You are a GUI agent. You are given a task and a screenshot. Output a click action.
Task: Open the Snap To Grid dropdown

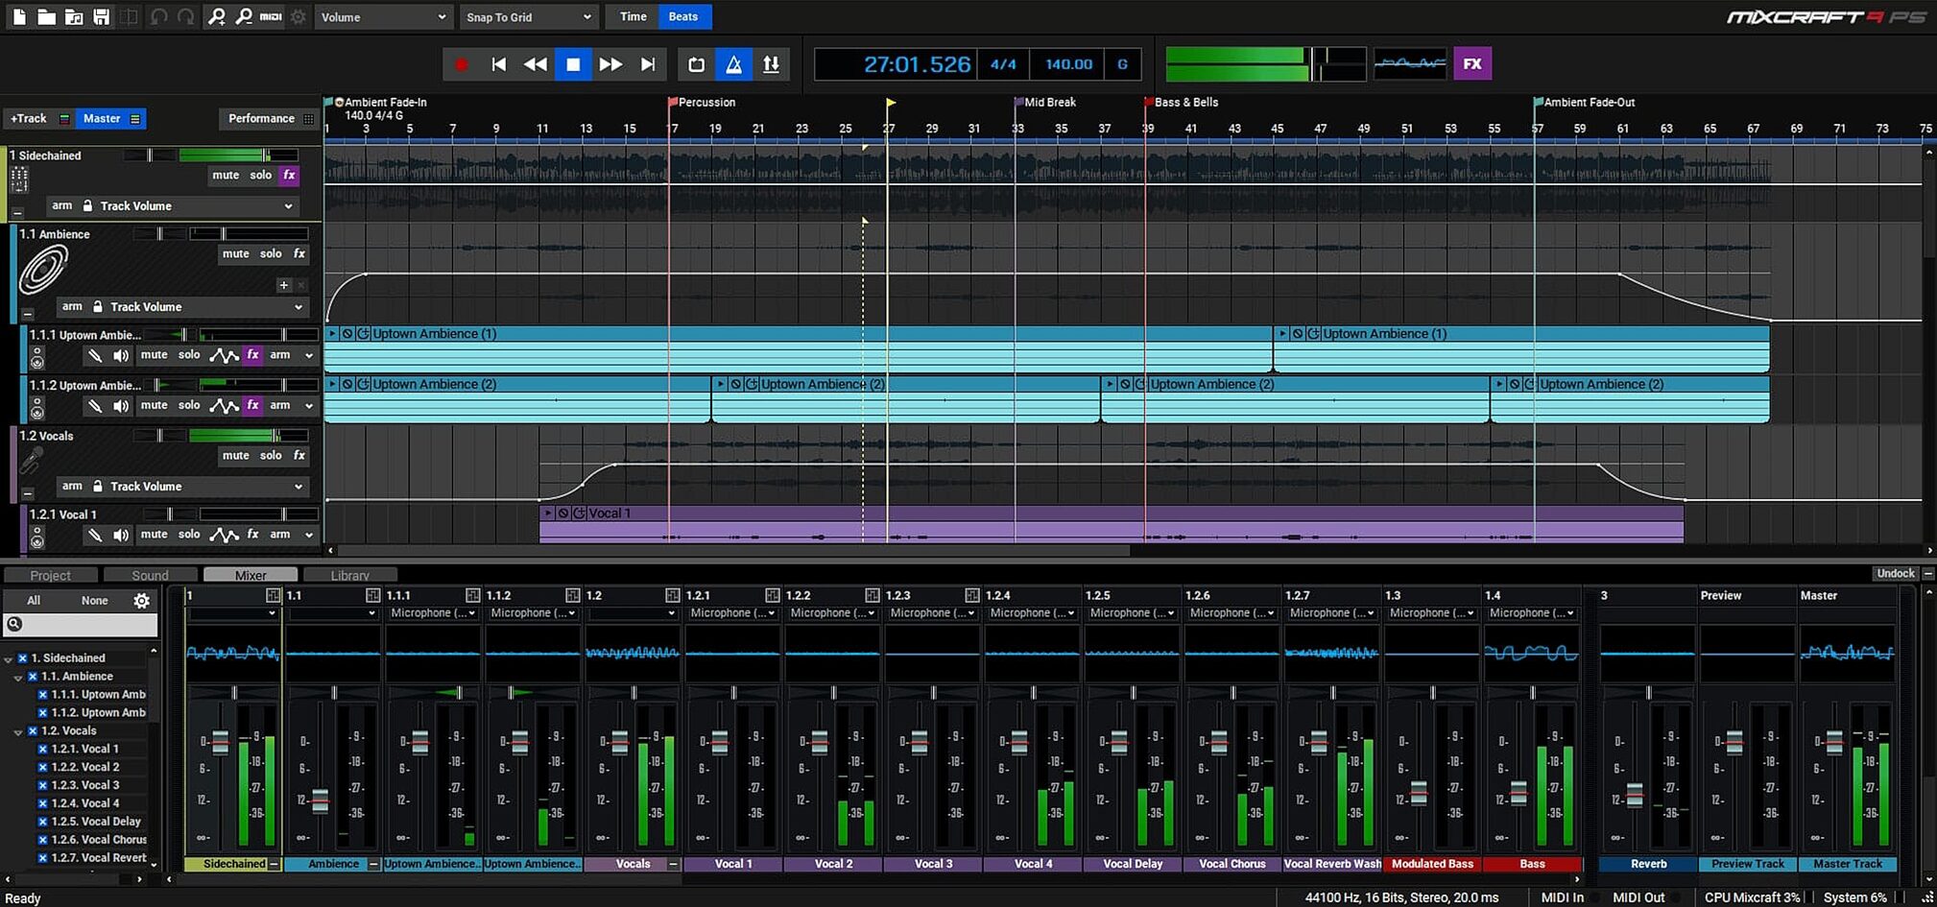tap(527, 16)
